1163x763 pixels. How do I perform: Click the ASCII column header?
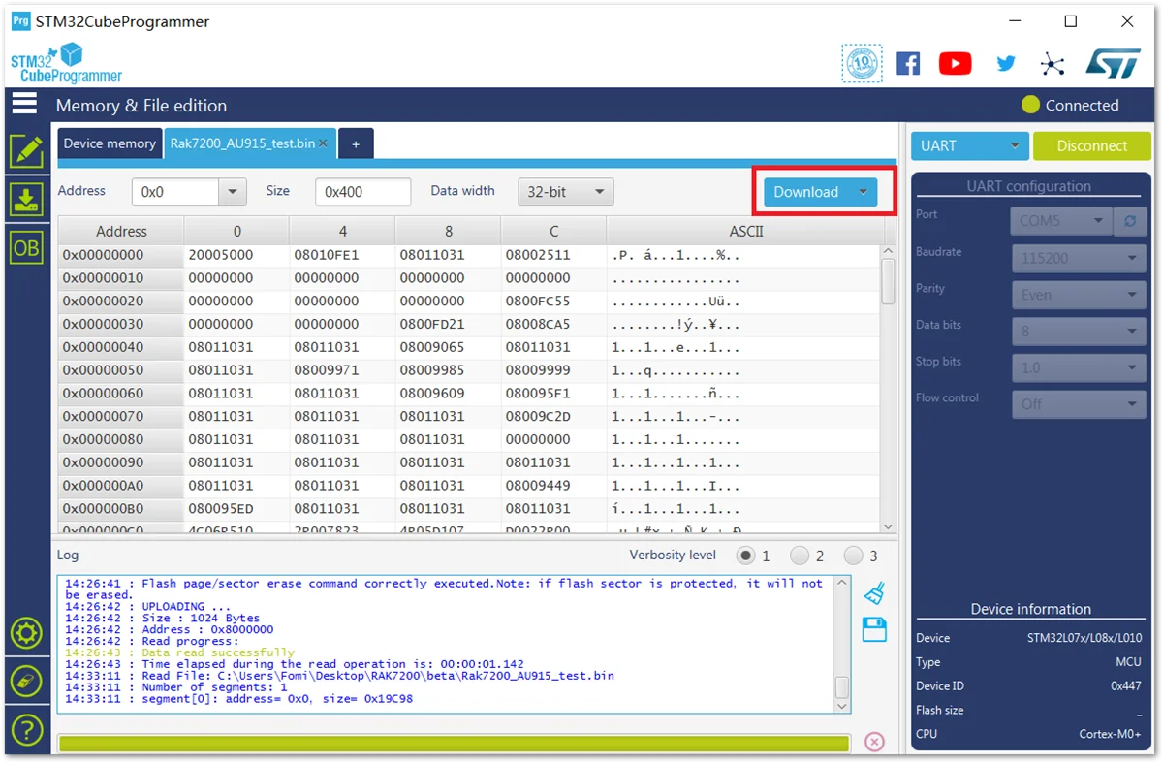[x=746, y=231]
